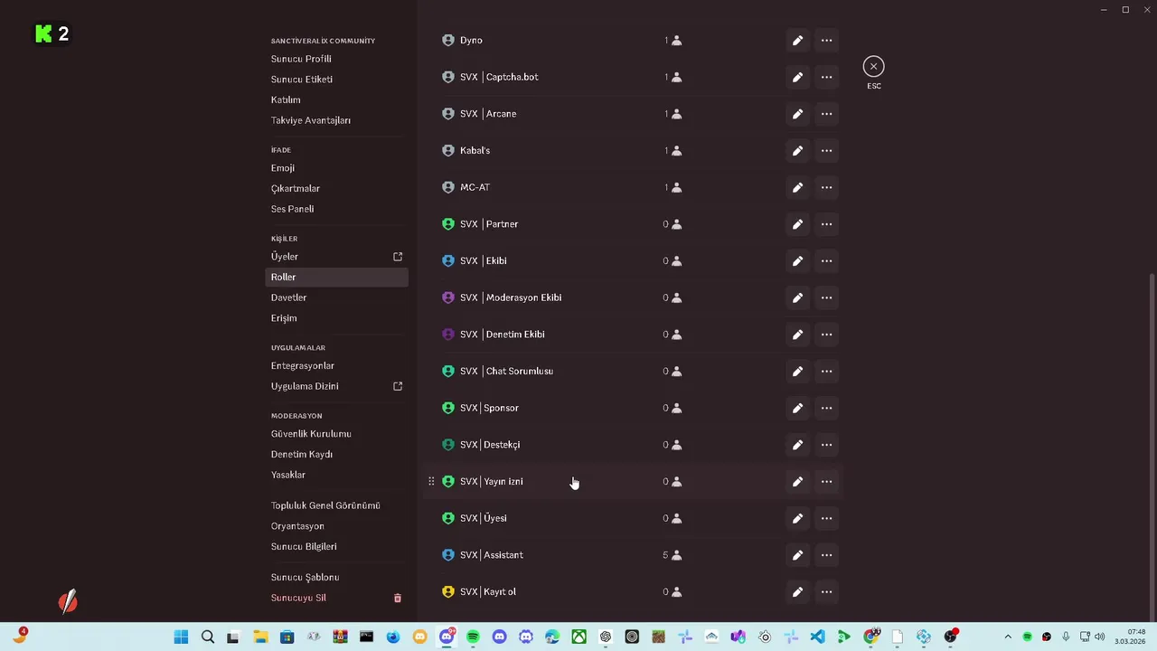Click the pencil icon for SVX | Arcane
The width and height of the screenshot is (1157, 651).
coord(797,114)
